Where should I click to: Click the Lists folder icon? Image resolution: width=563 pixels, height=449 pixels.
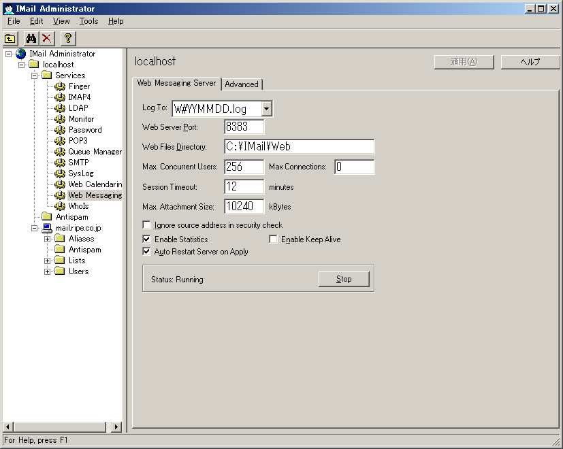[60, 260]
